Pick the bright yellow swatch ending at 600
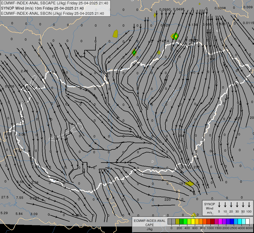The image size is (254, 233). click(x=193, y=221)
